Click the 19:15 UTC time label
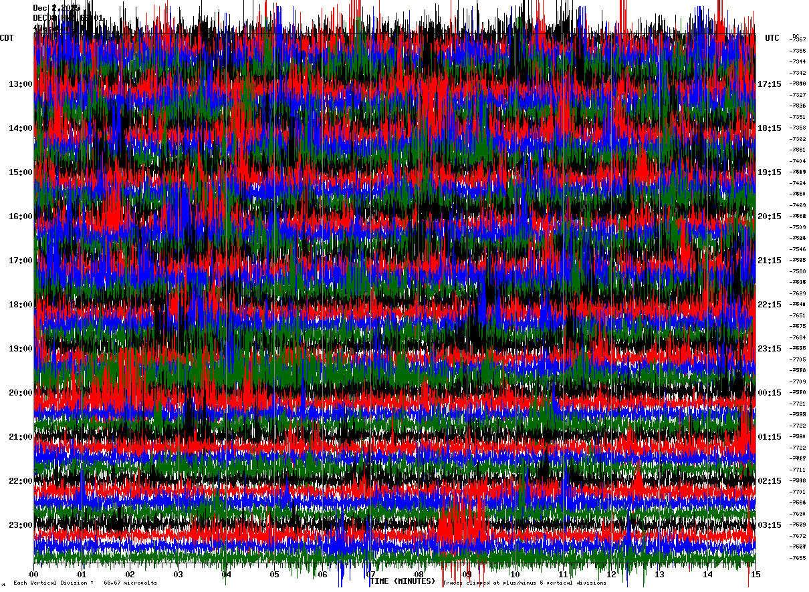 coord(770,172)
